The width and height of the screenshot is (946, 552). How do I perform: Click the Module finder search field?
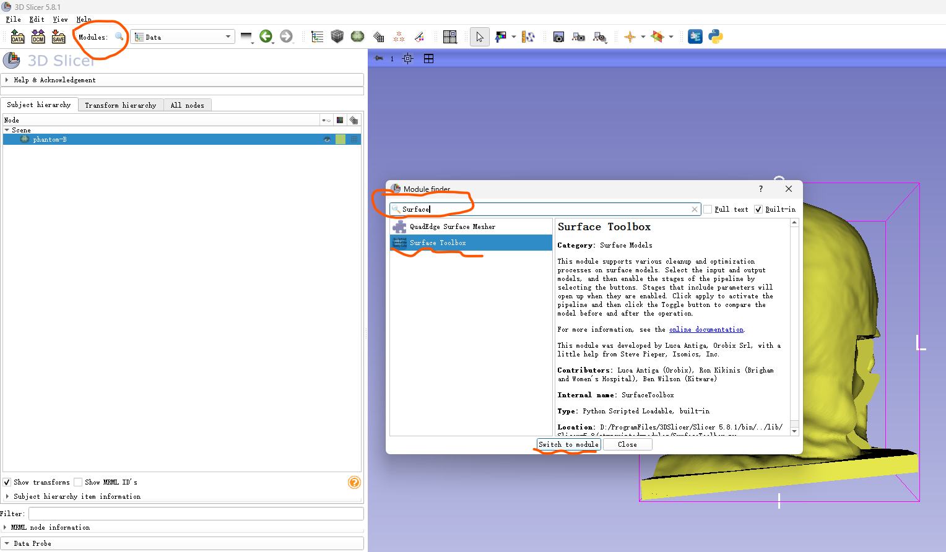coord(545,209)
